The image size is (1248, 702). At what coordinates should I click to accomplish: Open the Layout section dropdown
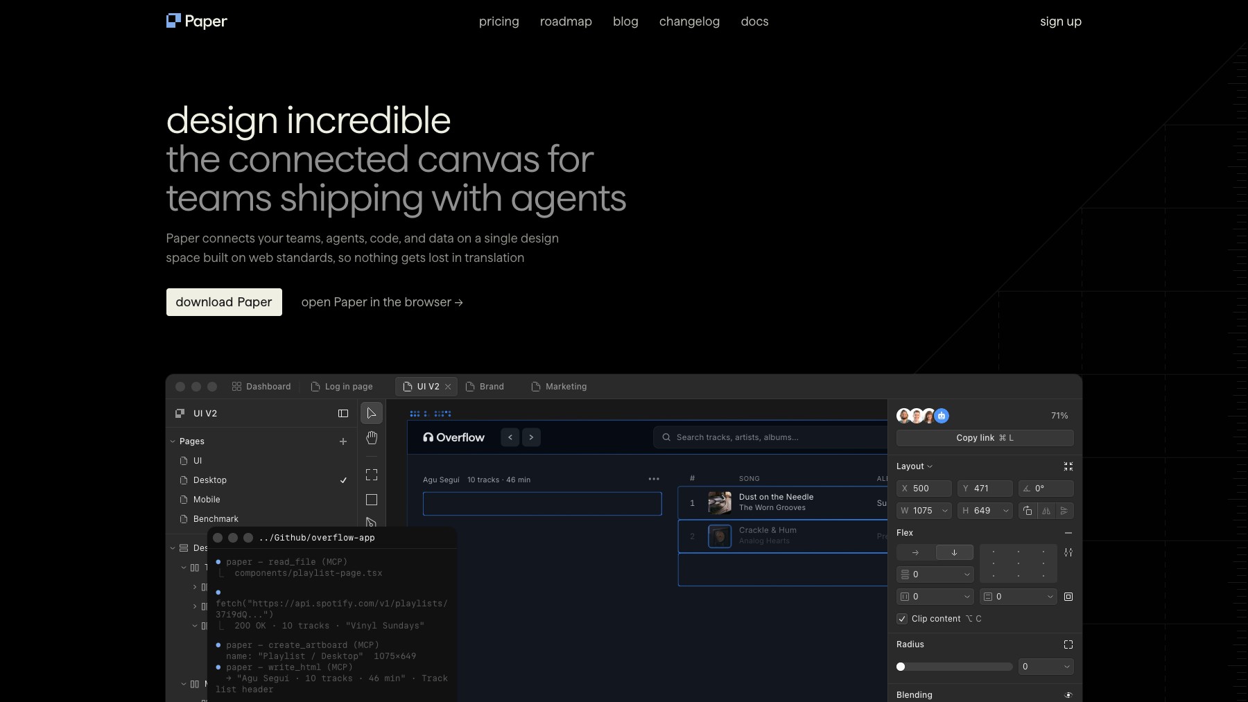click(915, 466)
